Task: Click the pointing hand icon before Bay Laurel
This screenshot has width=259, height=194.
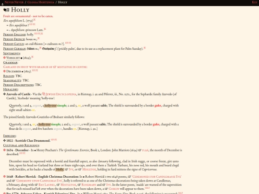Action: tap(36, 184)
